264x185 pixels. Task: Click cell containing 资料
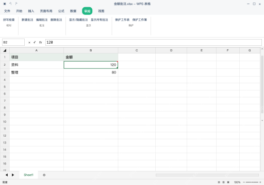click(x=37, y=65)
